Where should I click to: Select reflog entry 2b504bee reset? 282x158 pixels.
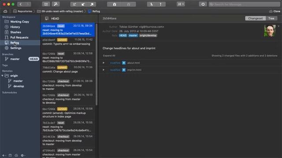point(67,29)
